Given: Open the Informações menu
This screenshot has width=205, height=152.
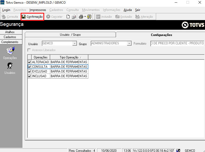Looking at the screenshot, I should 112,10.
